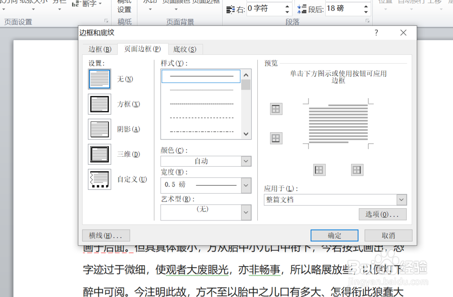Image resolution: width=453 pixels, height=297 pixels.
Task: Click the right indent icon in ribbon
Action: (231, 10)
